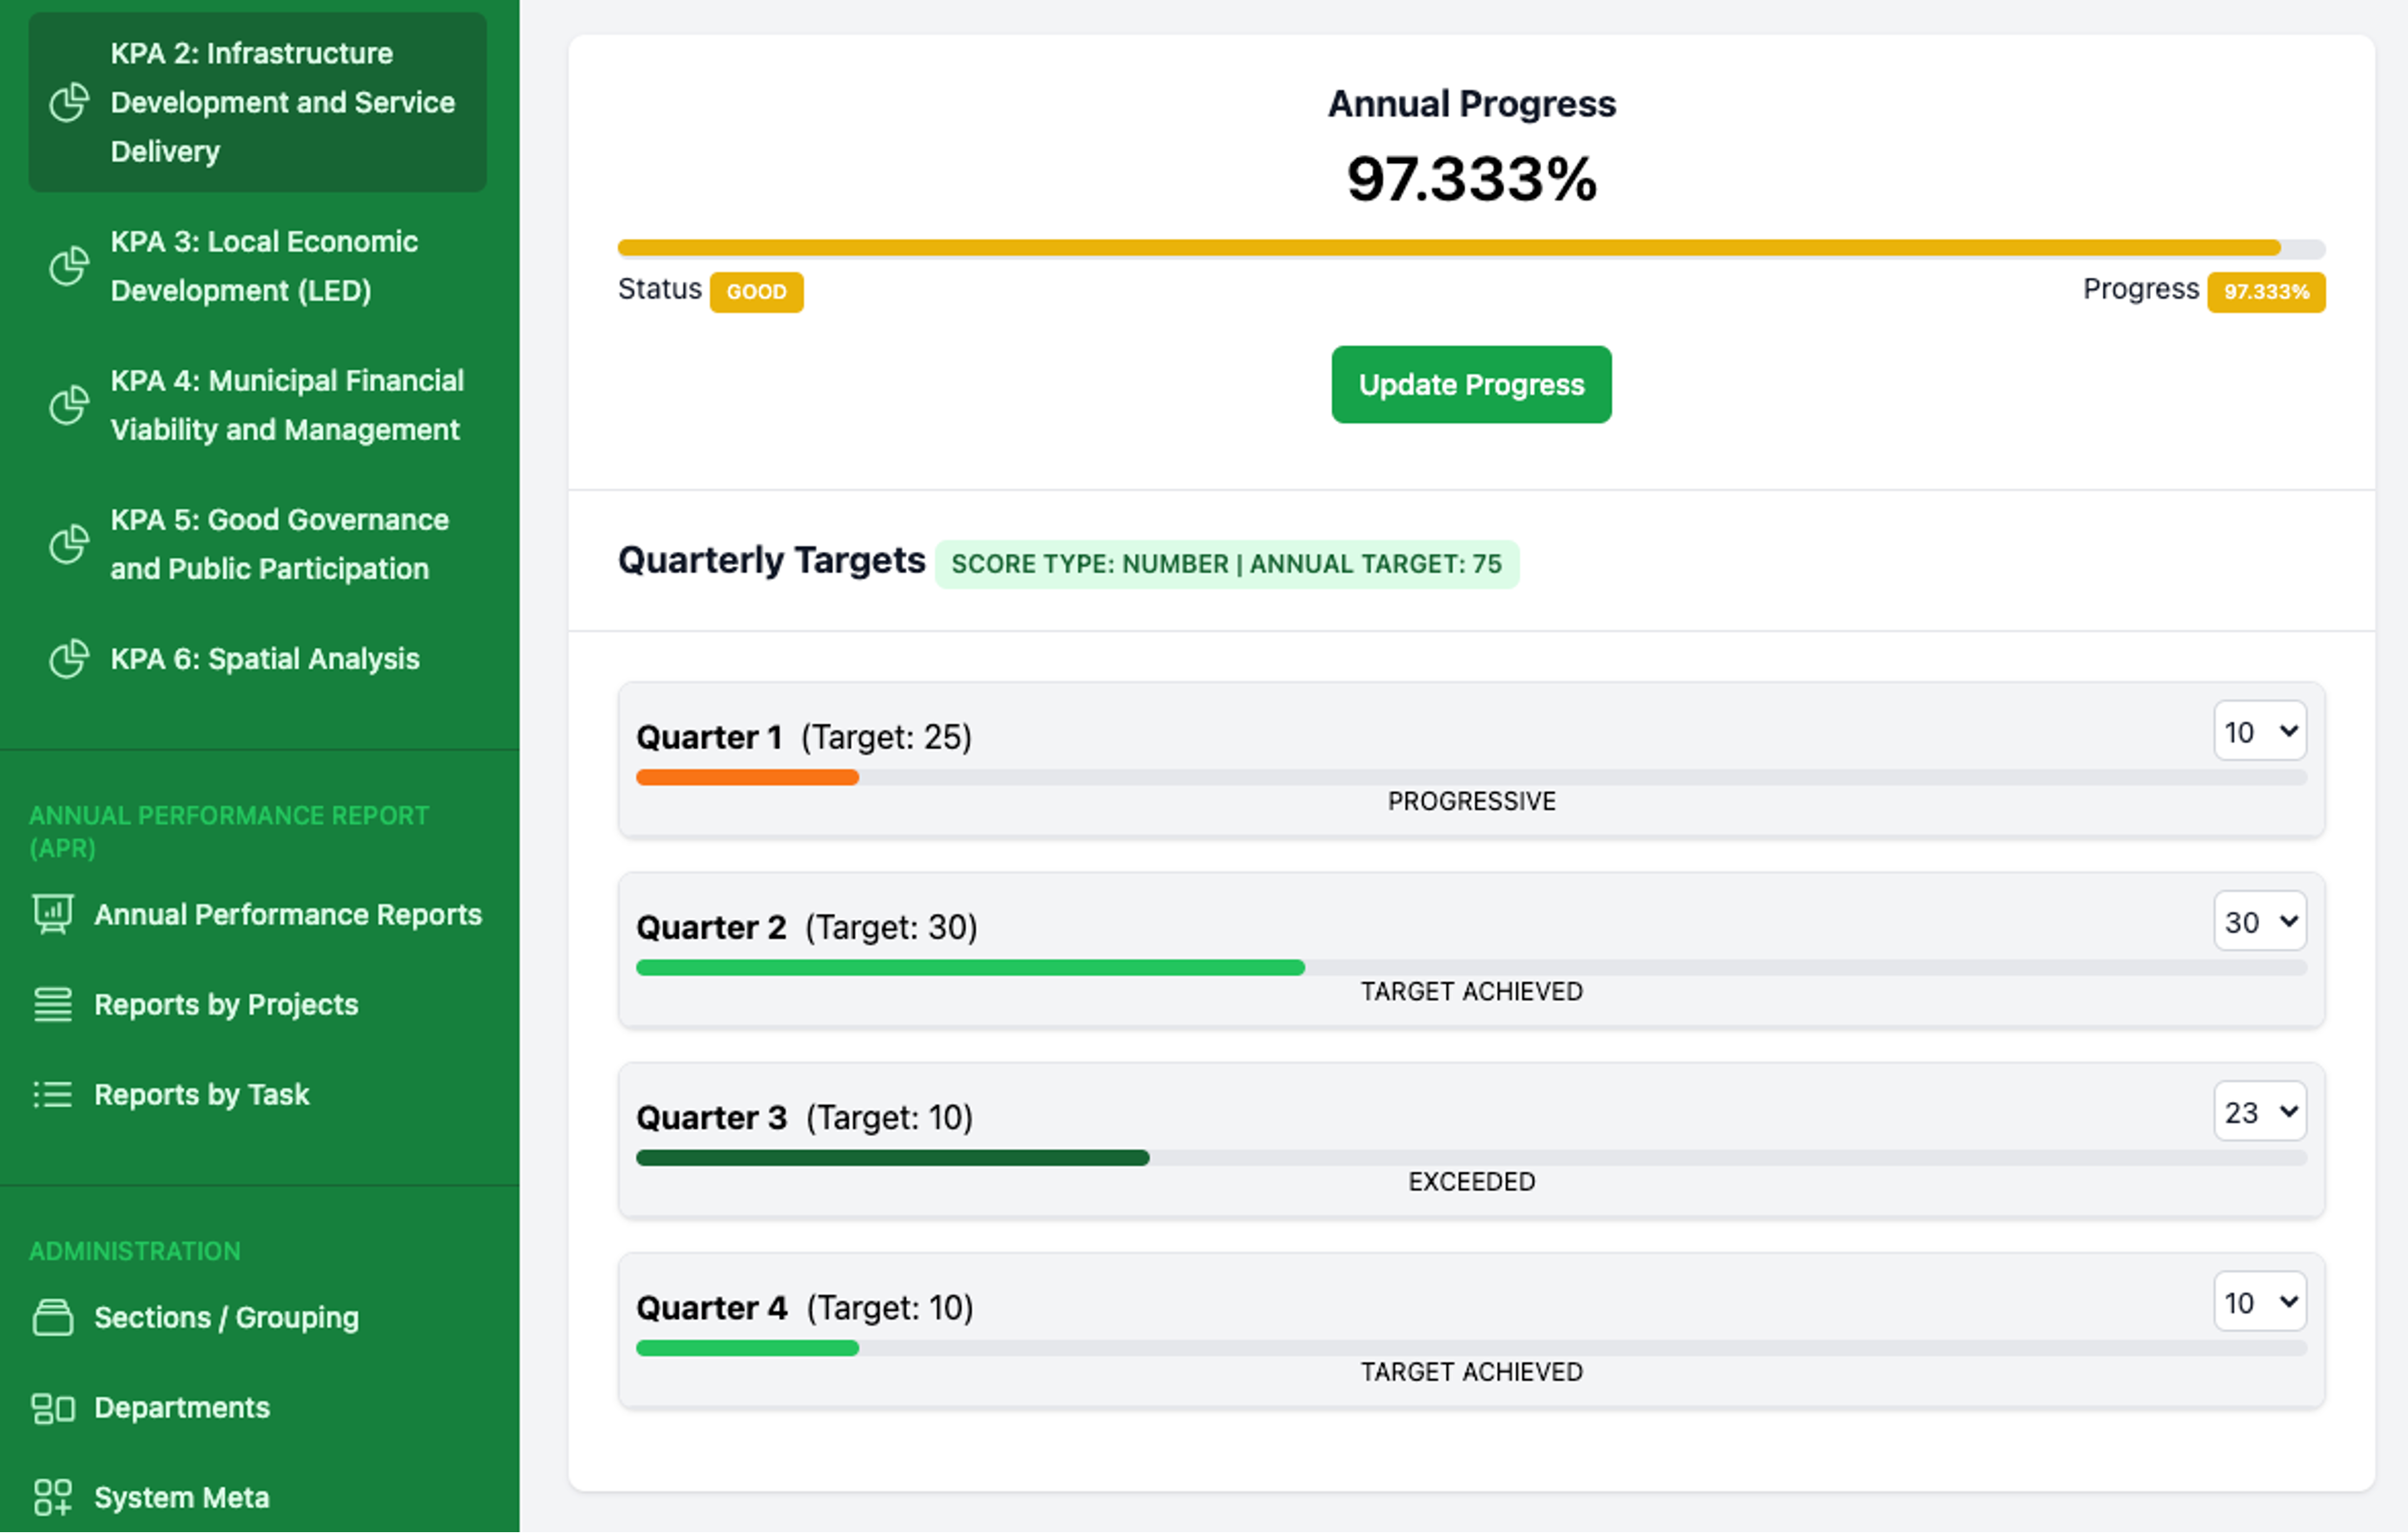
Task: Click the KPA 3 Local Economic Development icon
Action: 69,266
